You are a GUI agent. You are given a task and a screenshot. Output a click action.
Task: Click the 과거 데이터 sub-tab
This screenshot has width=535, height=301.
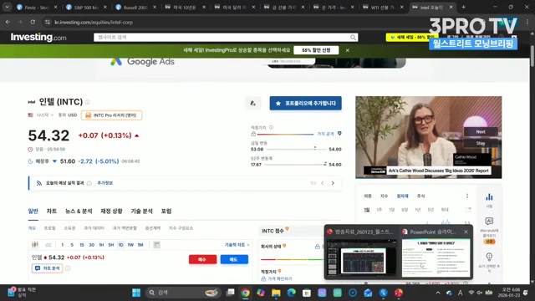[x=94, y=228]
